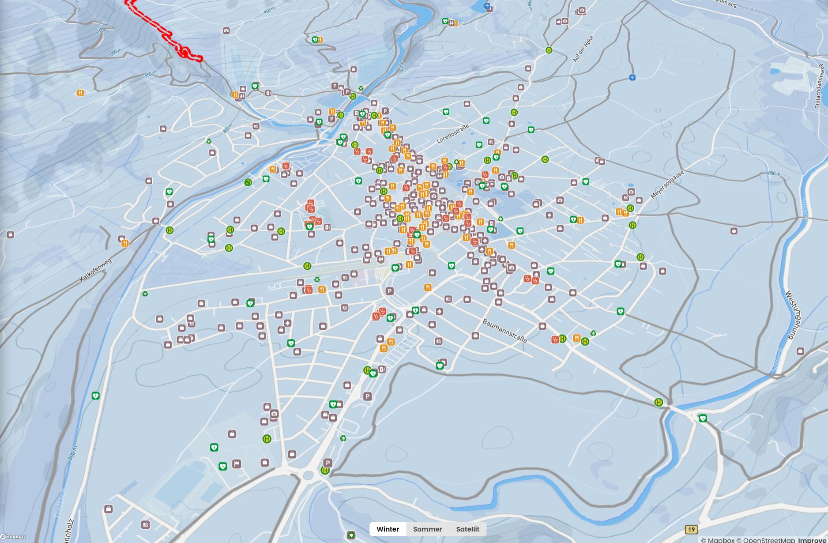This screenshot has width=828, height=543.
Task: Open the flag marker beside the defibrillator
Action: point(237,464)
